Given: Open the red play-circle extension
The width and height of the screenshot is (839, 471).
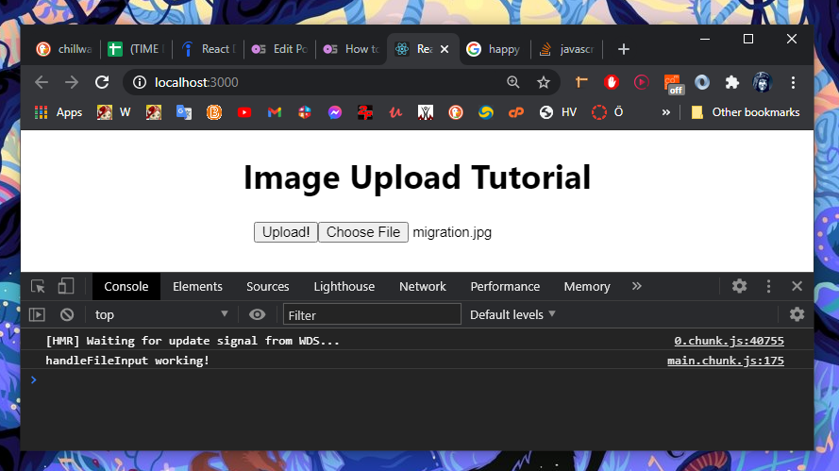Looking at the screenshot, I should point(641,82).
